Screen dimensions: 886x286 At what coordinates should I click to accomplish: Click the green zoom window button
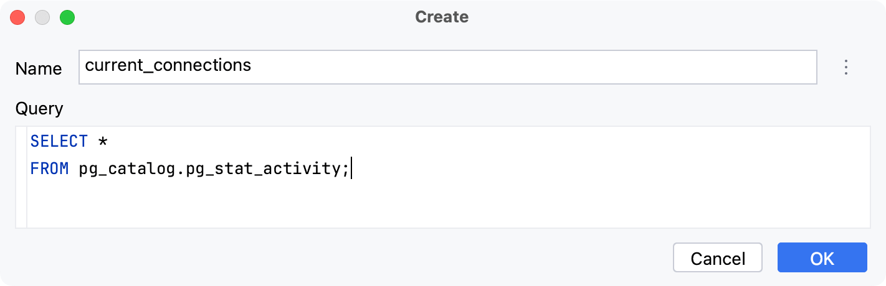coord(67,17)
